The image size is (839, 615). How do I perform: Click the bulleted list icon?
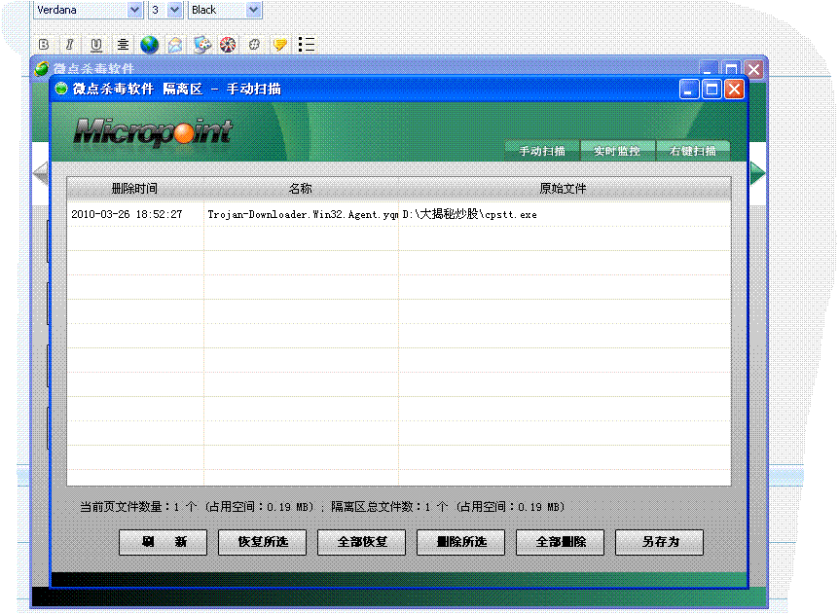[x=307, y=45]
